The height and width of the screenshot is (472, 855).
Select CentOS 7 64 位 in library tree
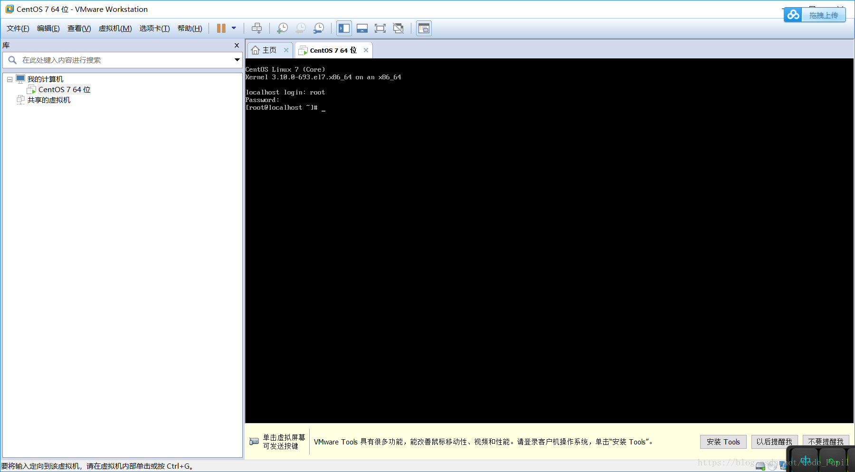tap(64, 90)
